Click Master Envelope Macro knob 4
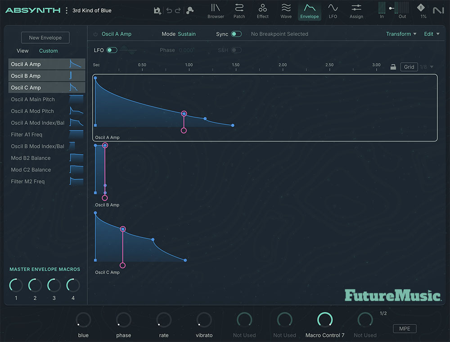The image size is (450, 342). [73, 285]
